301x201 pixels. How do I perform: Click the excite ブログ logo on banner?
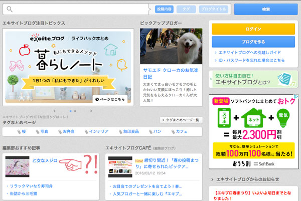point(47,38)
